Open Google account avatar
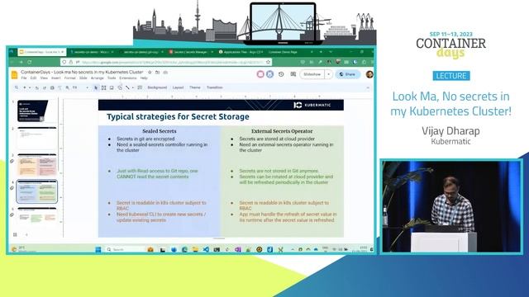The height and width of the screenshot is (297, 529). (x=369, y=74)
